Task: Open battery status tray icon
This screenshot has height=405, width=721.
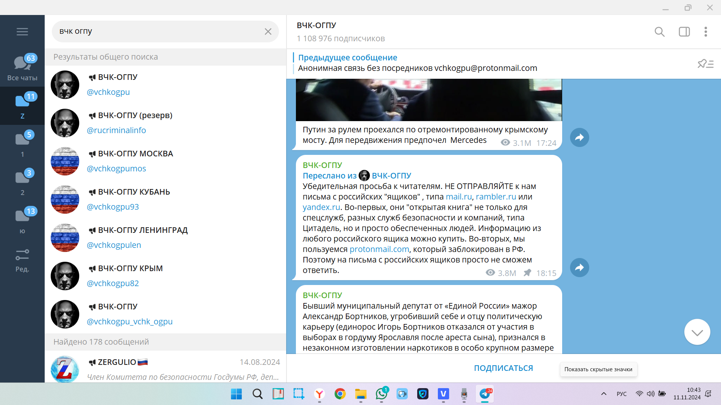Action: 662,394
